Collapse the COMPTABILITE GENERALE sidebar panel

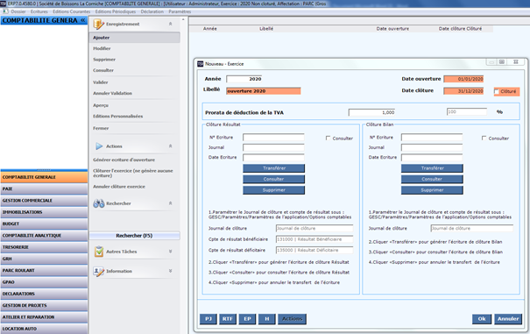point(83,20)
